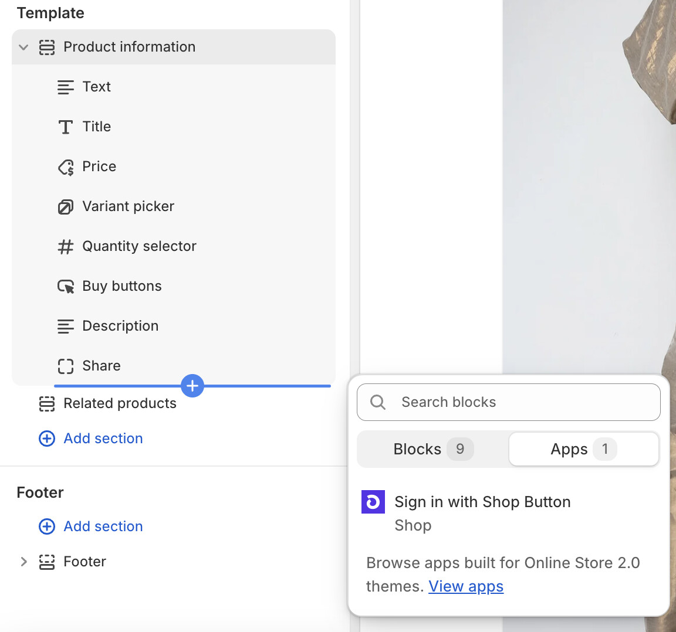Click the Title block T icon

[x=66, y=127]
